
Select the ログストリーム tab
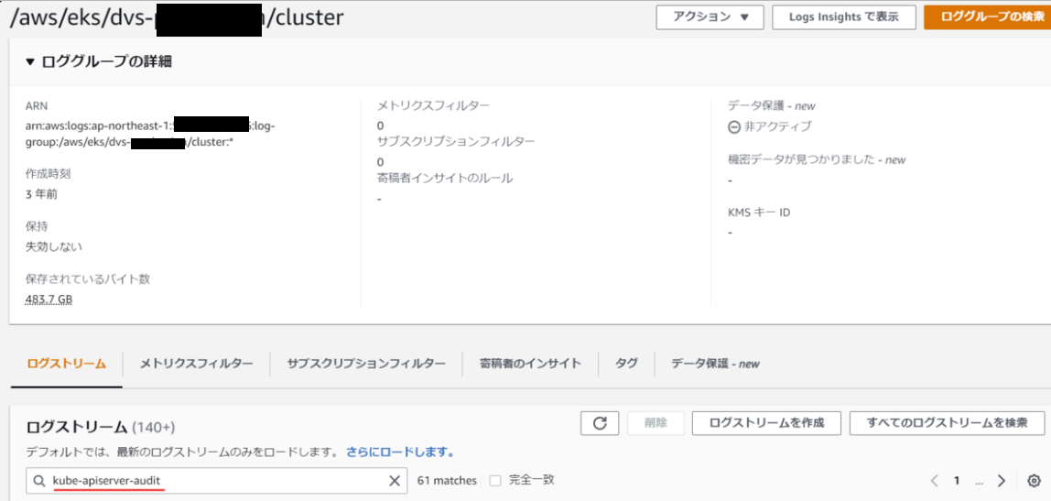[66, 364]
